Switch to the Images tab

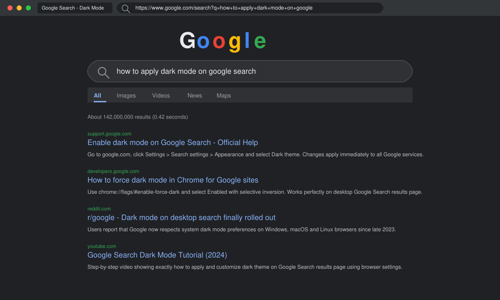pos(126,95)
